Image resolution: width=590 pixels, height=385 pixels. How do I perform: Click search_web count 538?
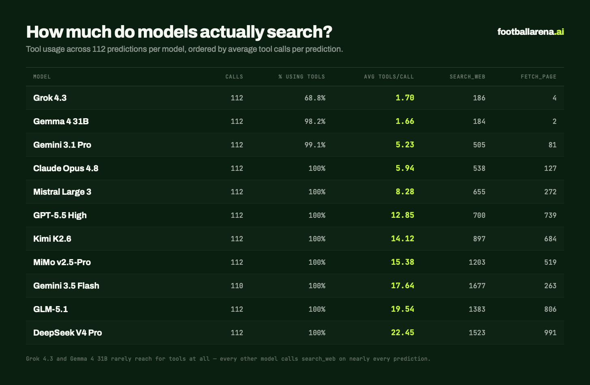[479, 168]
